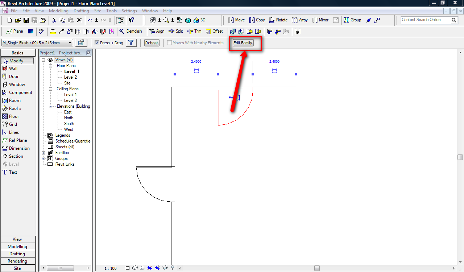The height and width of the screenshot is (272, 464).
Task: Run the spelling check icon
Action: tap(42, 32)
